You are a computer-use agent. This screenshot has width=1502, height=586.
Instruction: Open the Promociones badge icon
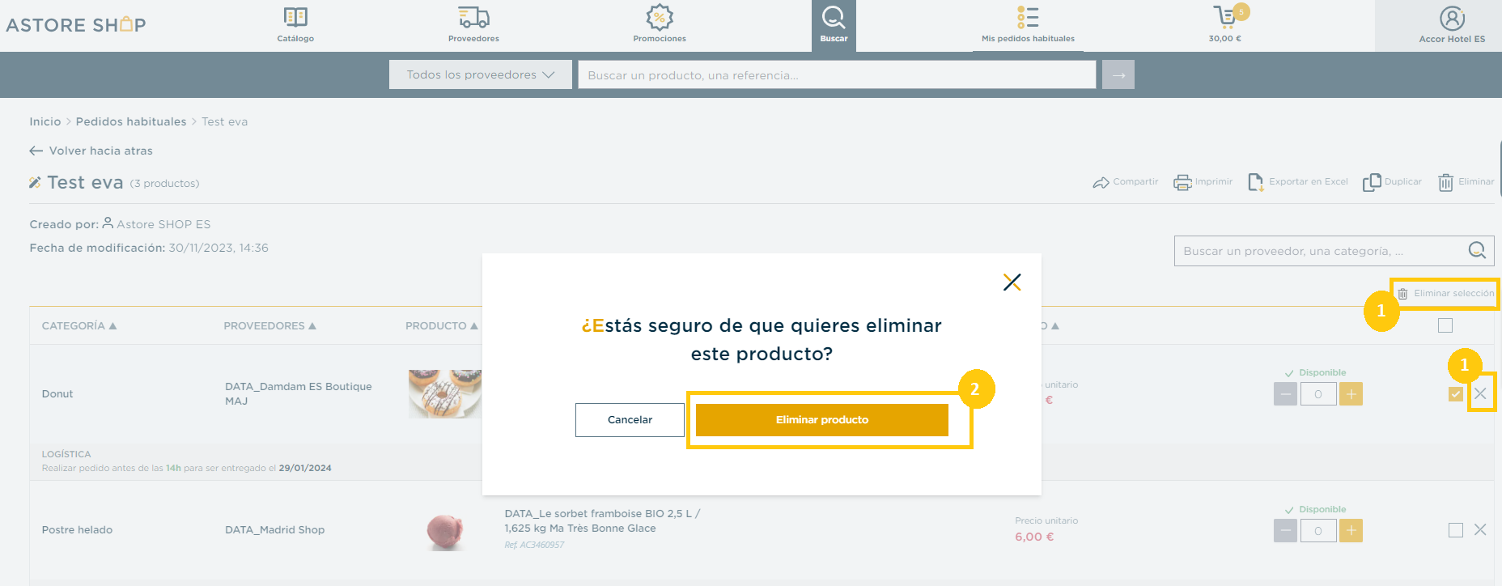pyautogui.click(x=660, y=17)
